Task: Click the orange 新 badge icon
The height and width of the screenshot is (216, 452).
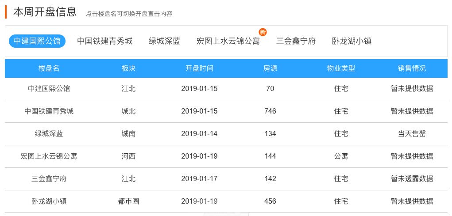Action: pos(263,32)
